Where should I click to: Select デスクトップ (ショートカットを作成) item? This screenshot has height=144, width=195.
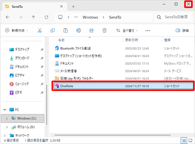pyautogui.click(x=124, y=56)
